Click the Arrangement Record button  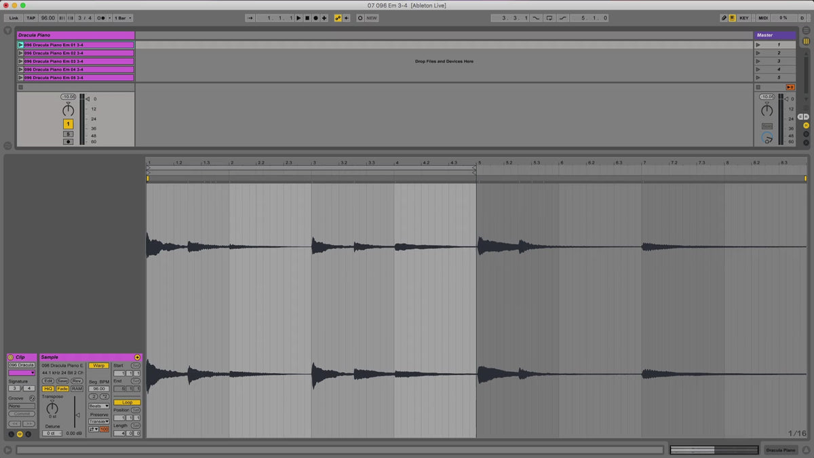point(315,18)
